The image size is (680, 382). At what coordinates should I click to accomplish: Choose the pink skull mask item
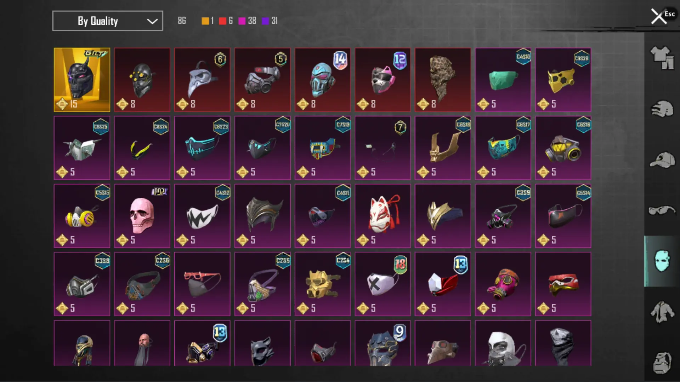(x=142, y=216)
